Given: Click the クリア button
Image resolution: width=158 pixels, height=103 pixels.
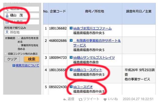Looking at the screenshot, I should [x=12, y=59].
